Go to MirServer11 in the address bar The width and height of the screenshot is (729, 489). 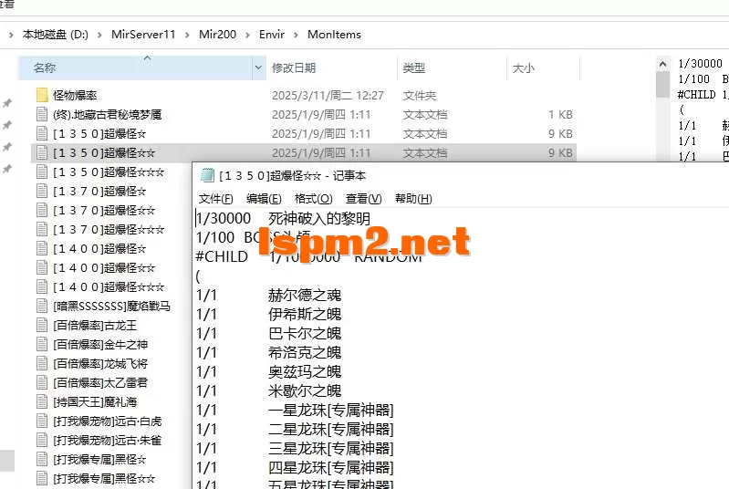coord(143,35)
